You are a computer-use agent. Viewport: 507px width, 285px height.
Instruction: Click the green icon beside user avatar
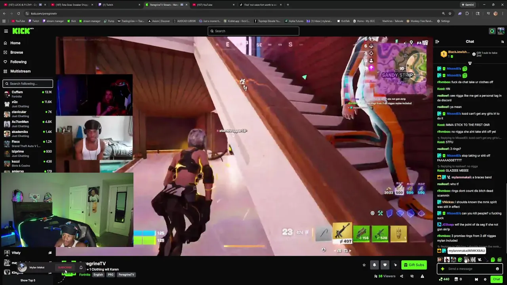(492, 31)
